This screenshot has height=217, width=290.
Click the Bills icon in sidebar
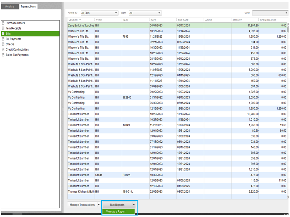(x=3, y=34)
